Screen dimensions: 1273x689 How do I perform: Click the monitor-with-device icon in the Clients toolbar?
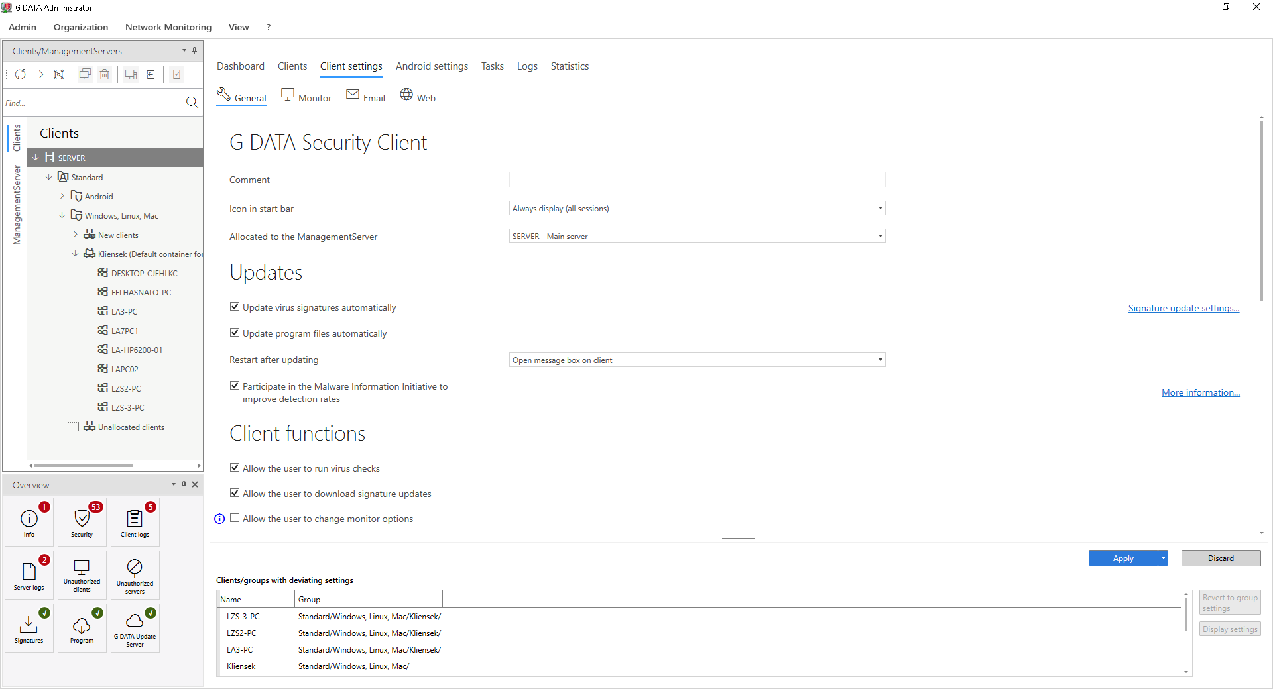point(131,74)
